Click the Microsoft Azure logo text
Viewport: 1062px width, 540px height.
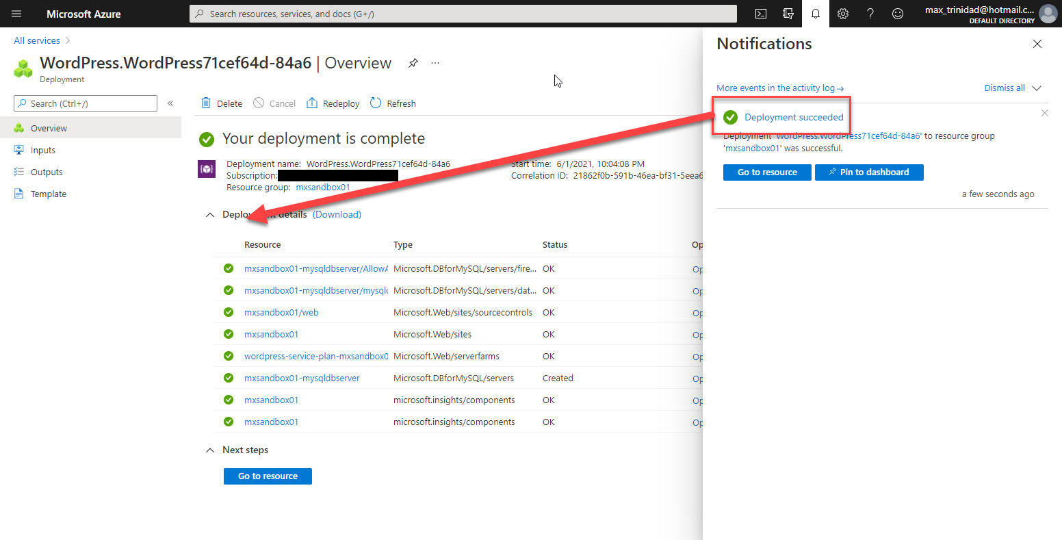pyautogui.click(x=83, y=14)
